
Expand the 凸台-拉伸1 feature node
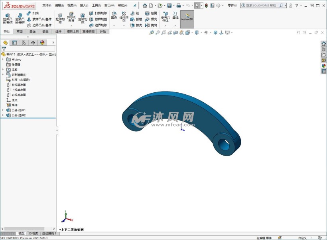[3, 110]
